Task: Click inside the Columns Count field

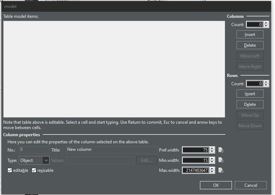Action: tap(254, 25)
